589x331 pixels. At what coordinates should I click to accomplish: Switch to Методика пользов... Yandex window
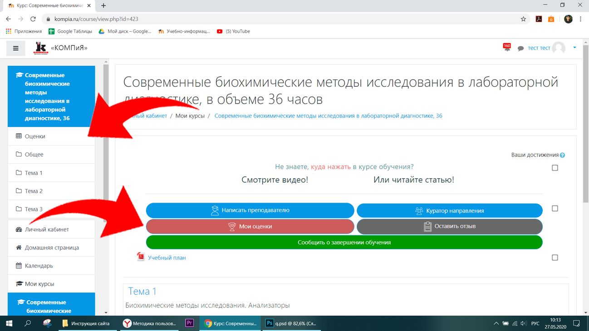tap(150, 323)
